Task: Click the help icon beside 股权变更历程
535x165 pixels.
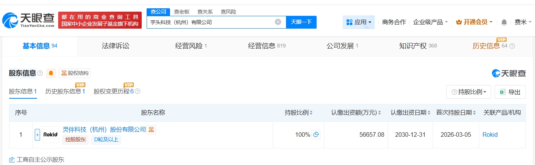Action: (x=138, y=91)
